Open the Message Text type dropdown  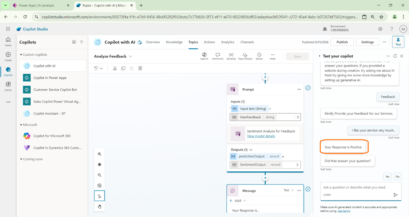(289, 190)
